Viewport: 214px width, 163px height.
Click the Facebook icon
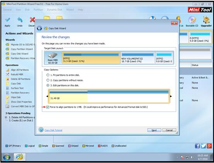point(197,146)
